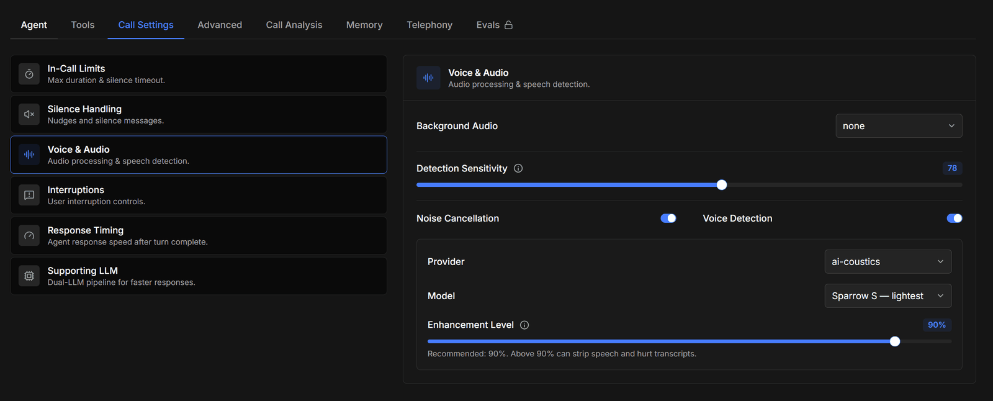Toggle Voice Detection switch off
The image size is (993, 401).
pyautogui.click(x=955, y=218)
